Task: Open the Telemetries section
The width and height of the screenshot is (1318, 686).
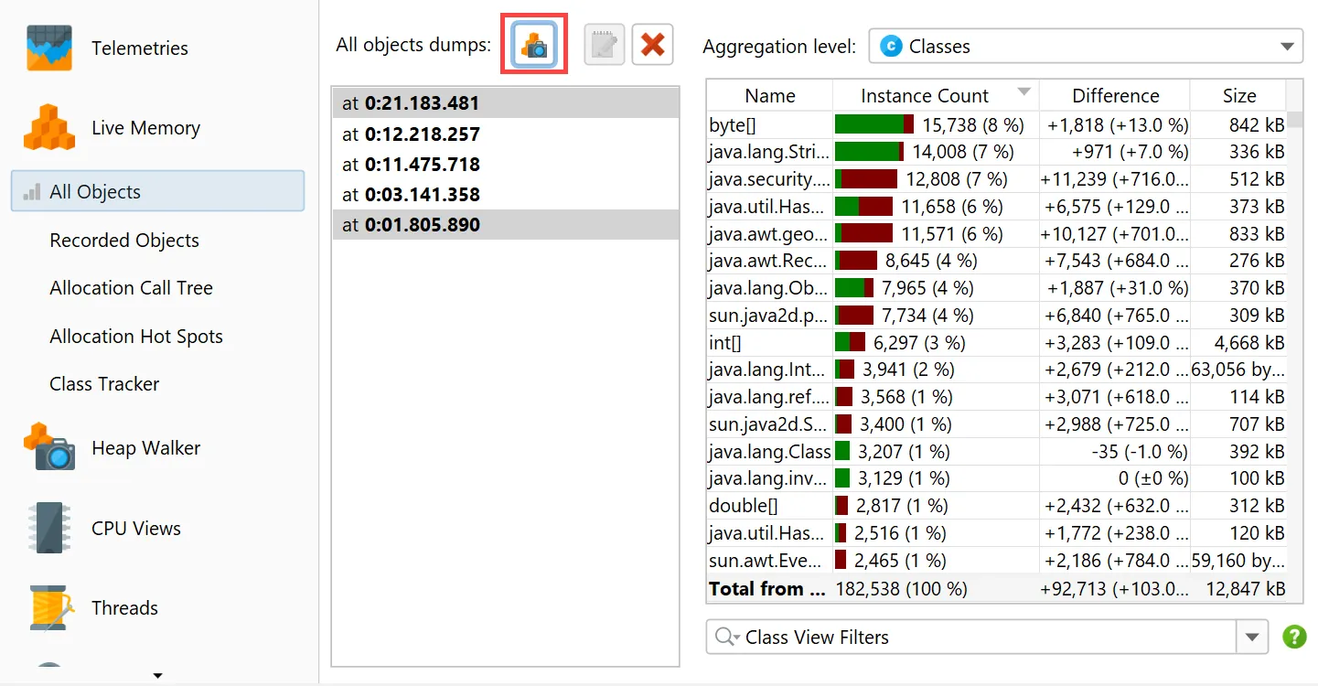Action: (108, 48)
